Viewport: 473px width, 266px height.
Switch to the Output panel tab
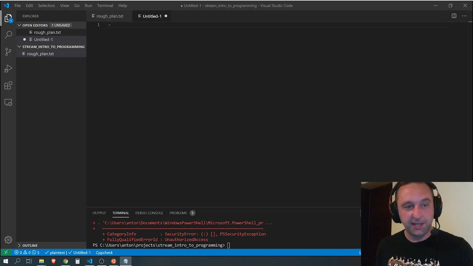99,213
